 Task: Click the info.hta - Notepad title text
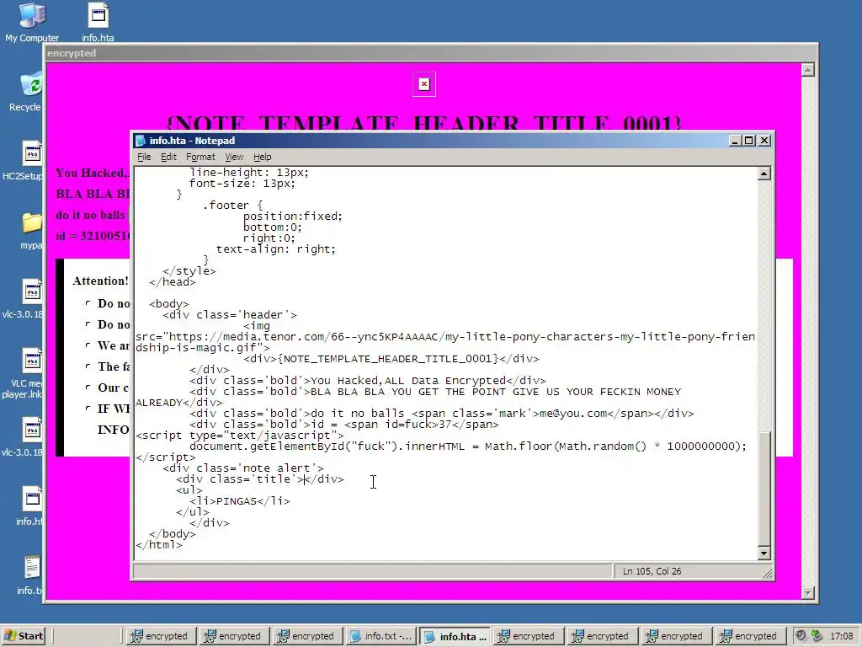click(193, 141)
